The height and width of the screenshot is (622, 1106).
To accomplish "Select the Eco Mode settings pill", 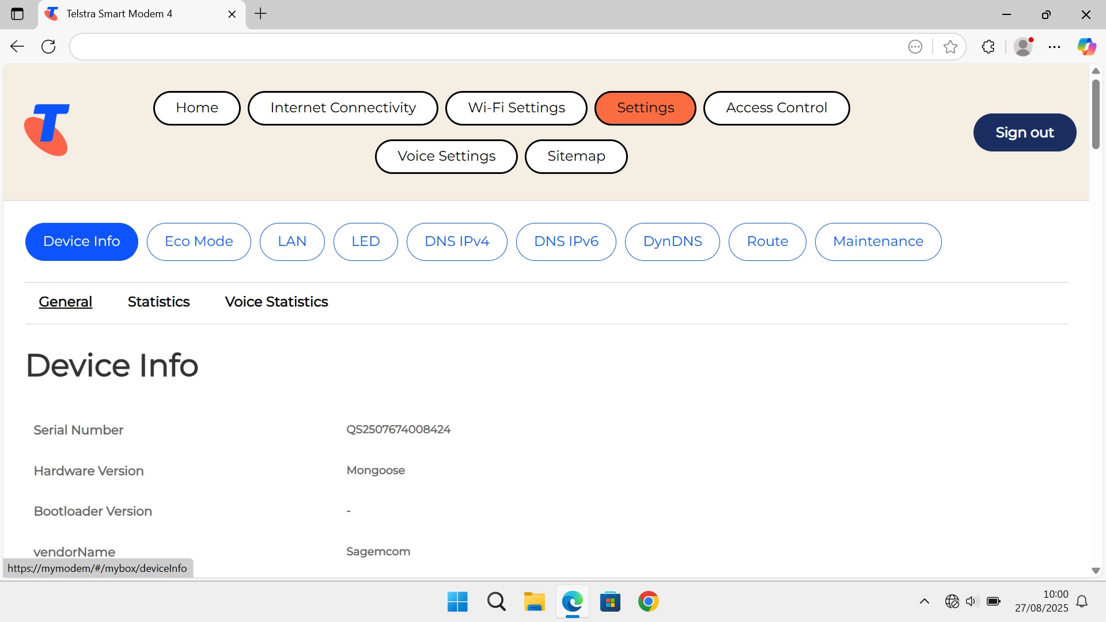I will coord(199,241).
